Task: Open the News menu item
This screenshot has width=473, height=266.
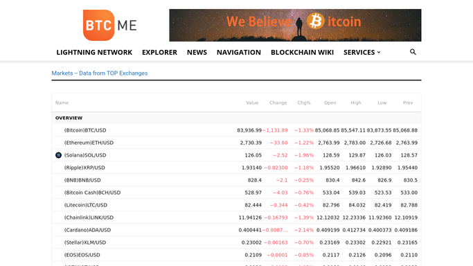Action: (197, 53)
